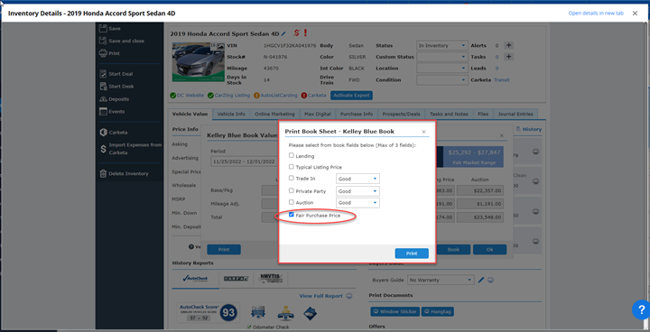Click the Start Desk icon
Viewport: 650px width, 332px height.
[x=104, y=87]
